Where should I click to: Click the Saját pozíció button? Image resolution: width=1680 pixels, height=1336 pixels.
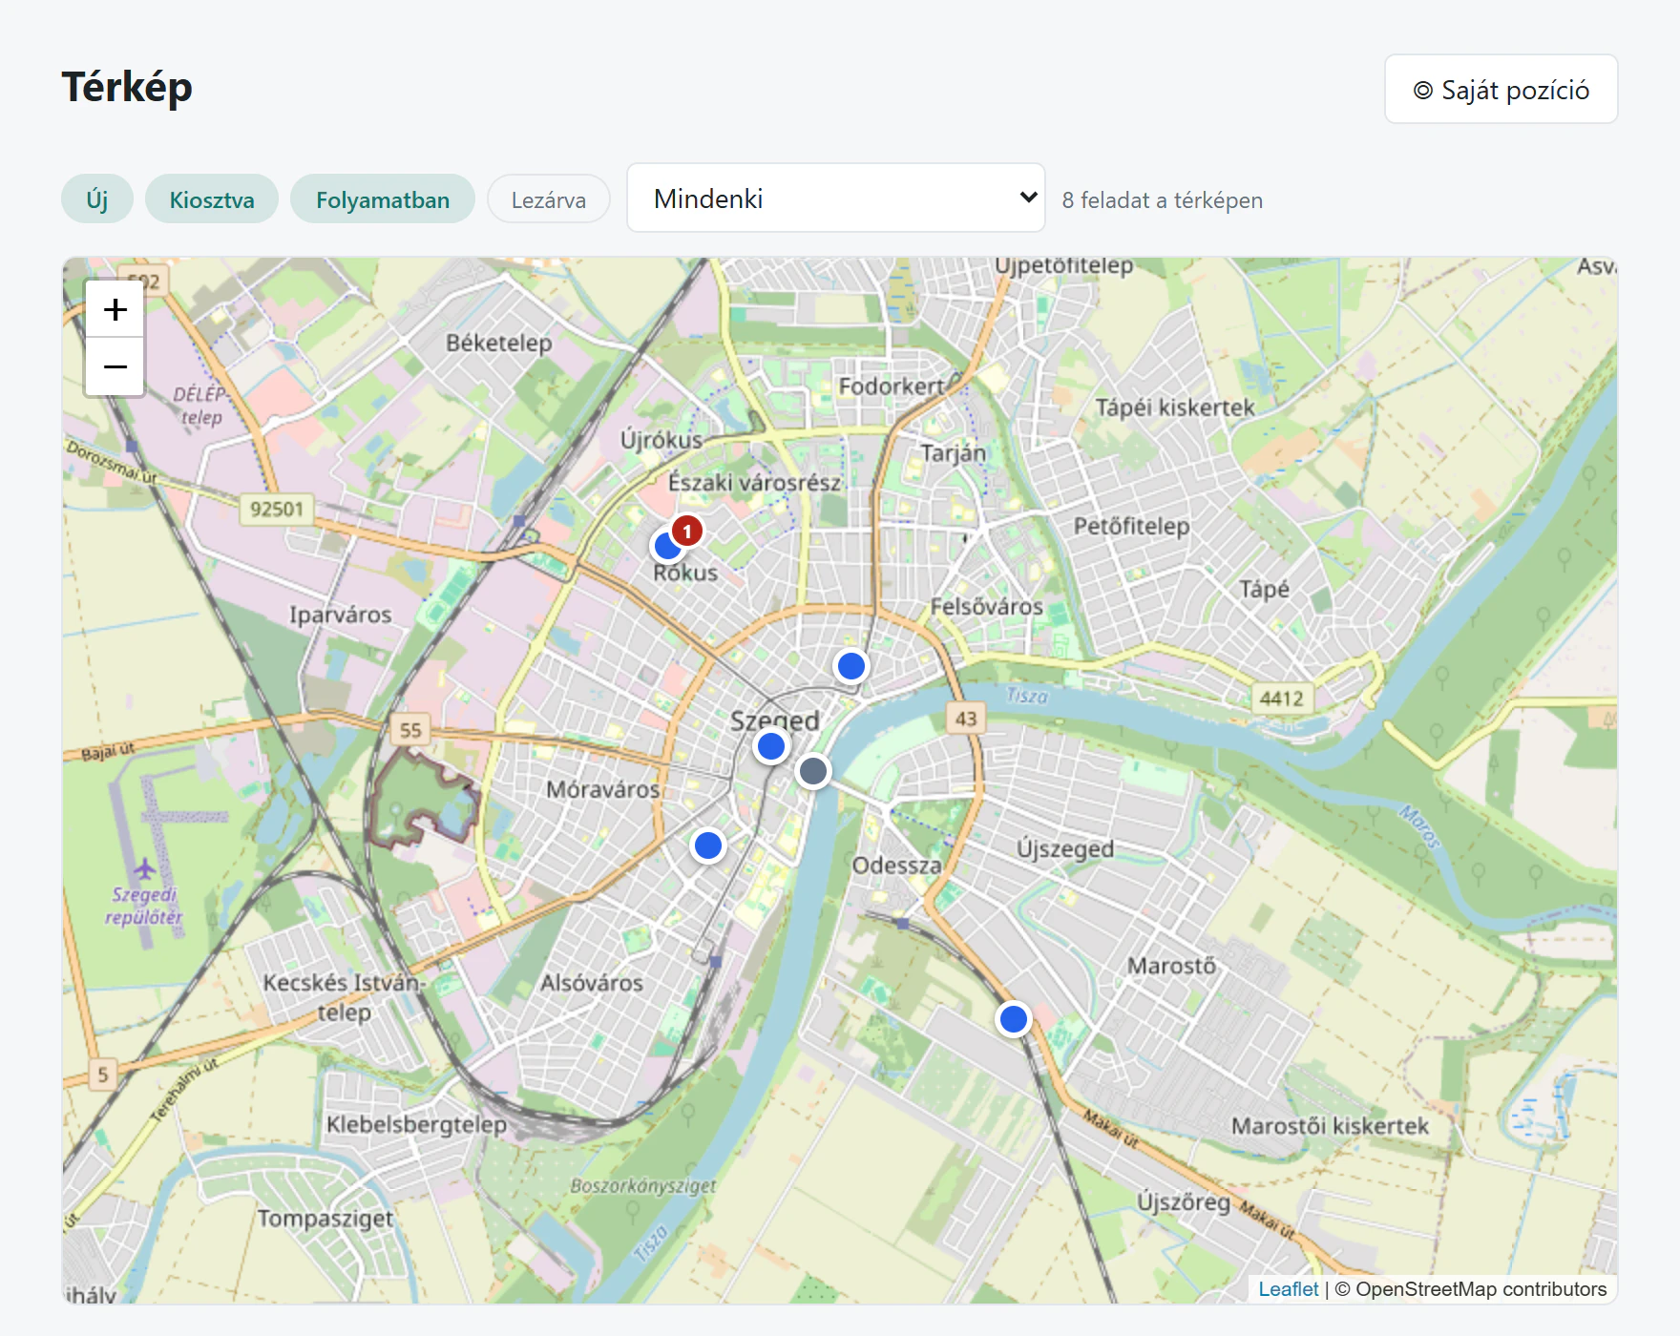1501,89
